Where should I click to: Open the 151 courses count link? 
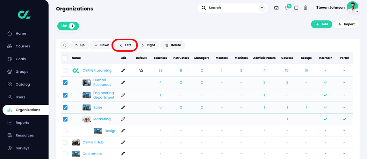coord(287,70)
